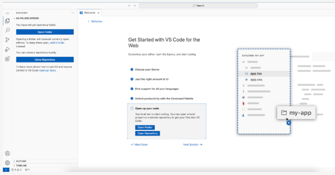Open the read our docs link

47,70
